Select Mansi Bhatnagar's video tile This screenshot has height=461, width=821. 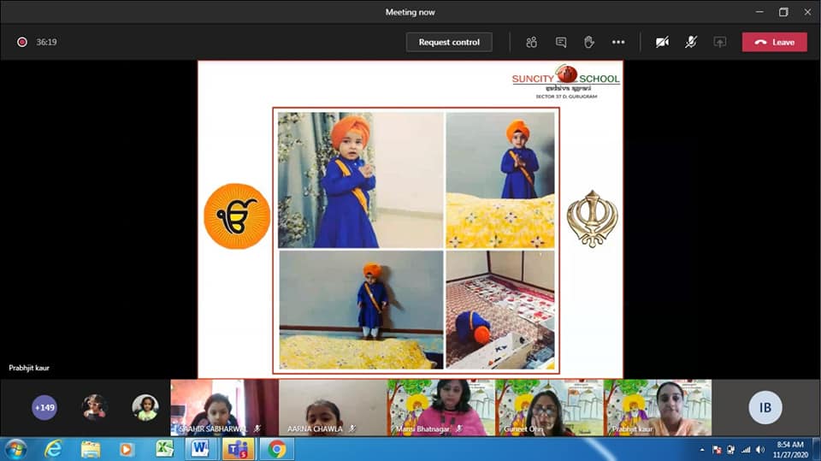(441, 408)
